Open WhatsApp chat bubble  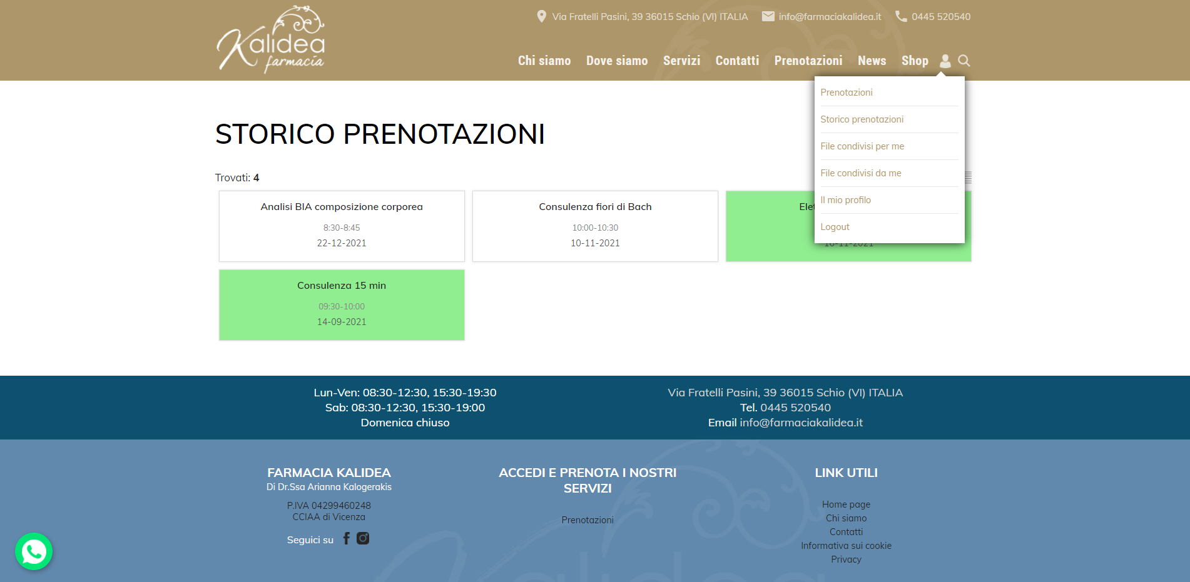(34, 551)
